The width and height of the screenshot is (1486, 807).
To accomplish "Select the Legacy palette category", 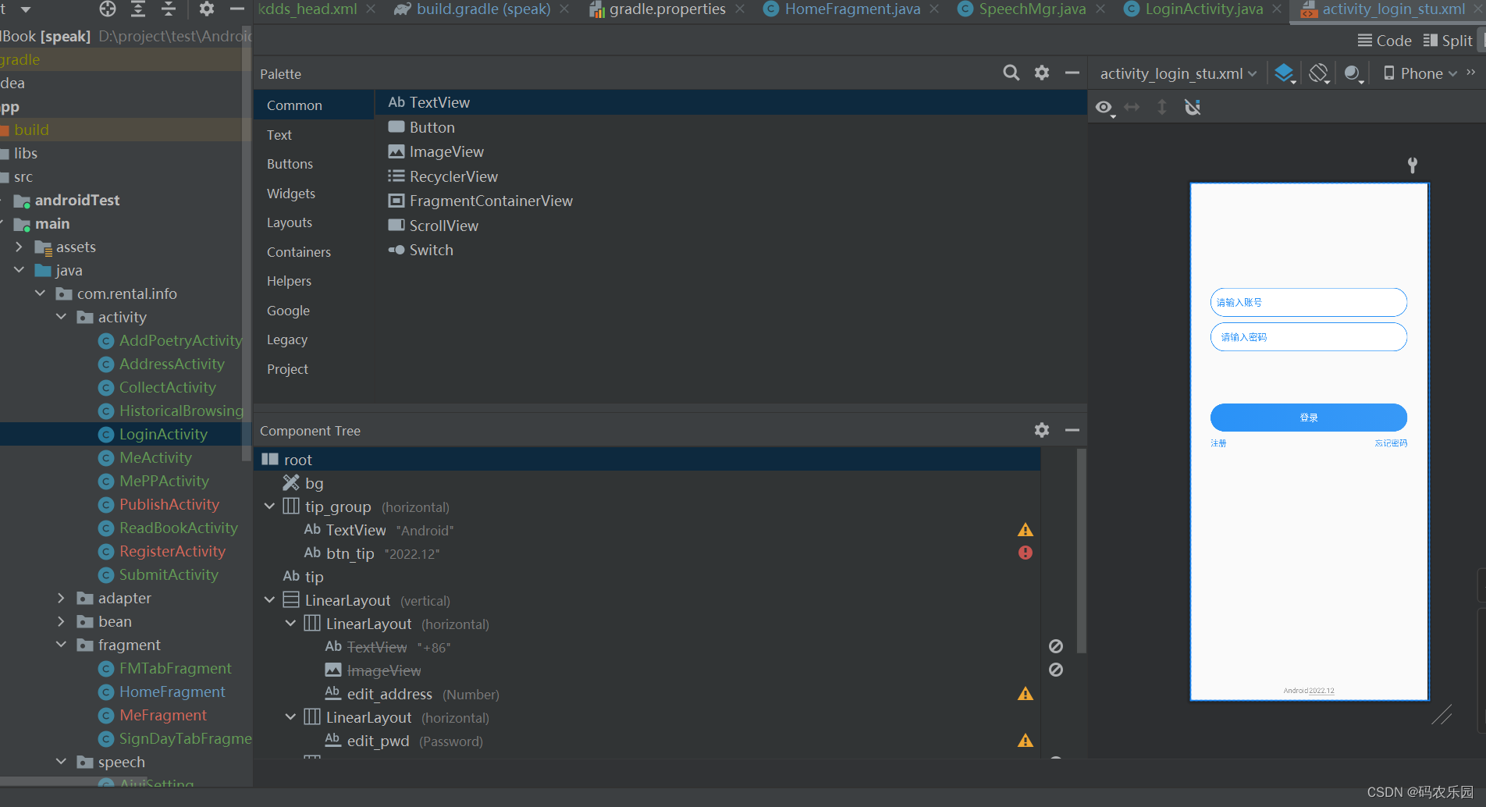I will tap(287, 340).
